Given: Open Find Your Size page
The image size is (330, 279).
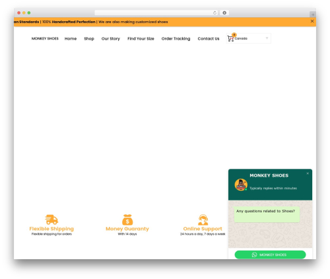Looking at the screenshot, I should (x=141, y=39).
